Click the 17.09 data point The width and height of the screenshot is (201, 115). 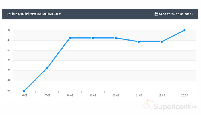pos(47,68)
